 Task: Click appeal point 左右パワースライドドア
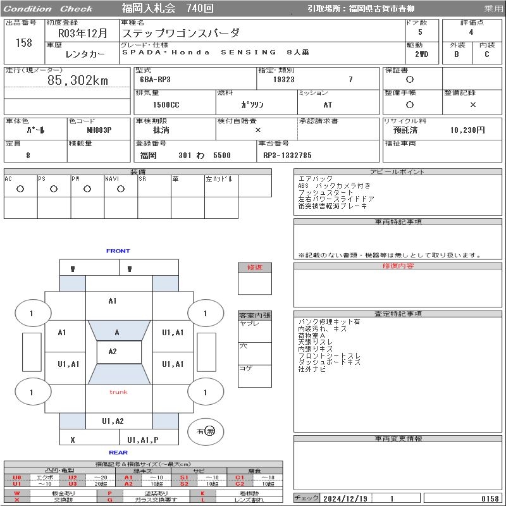(336, 199)
